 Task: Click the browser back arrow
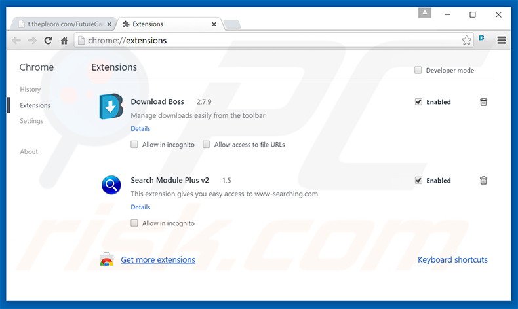(x=16, y=41)
